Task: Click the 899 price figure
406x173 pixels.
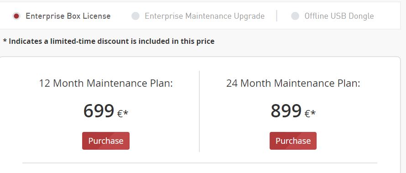Action: (286, 111)
